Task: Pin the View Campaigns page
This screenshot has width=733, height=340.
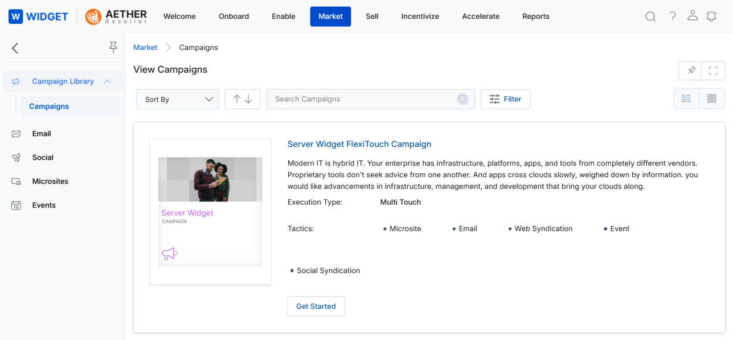Action: [691, 71]
